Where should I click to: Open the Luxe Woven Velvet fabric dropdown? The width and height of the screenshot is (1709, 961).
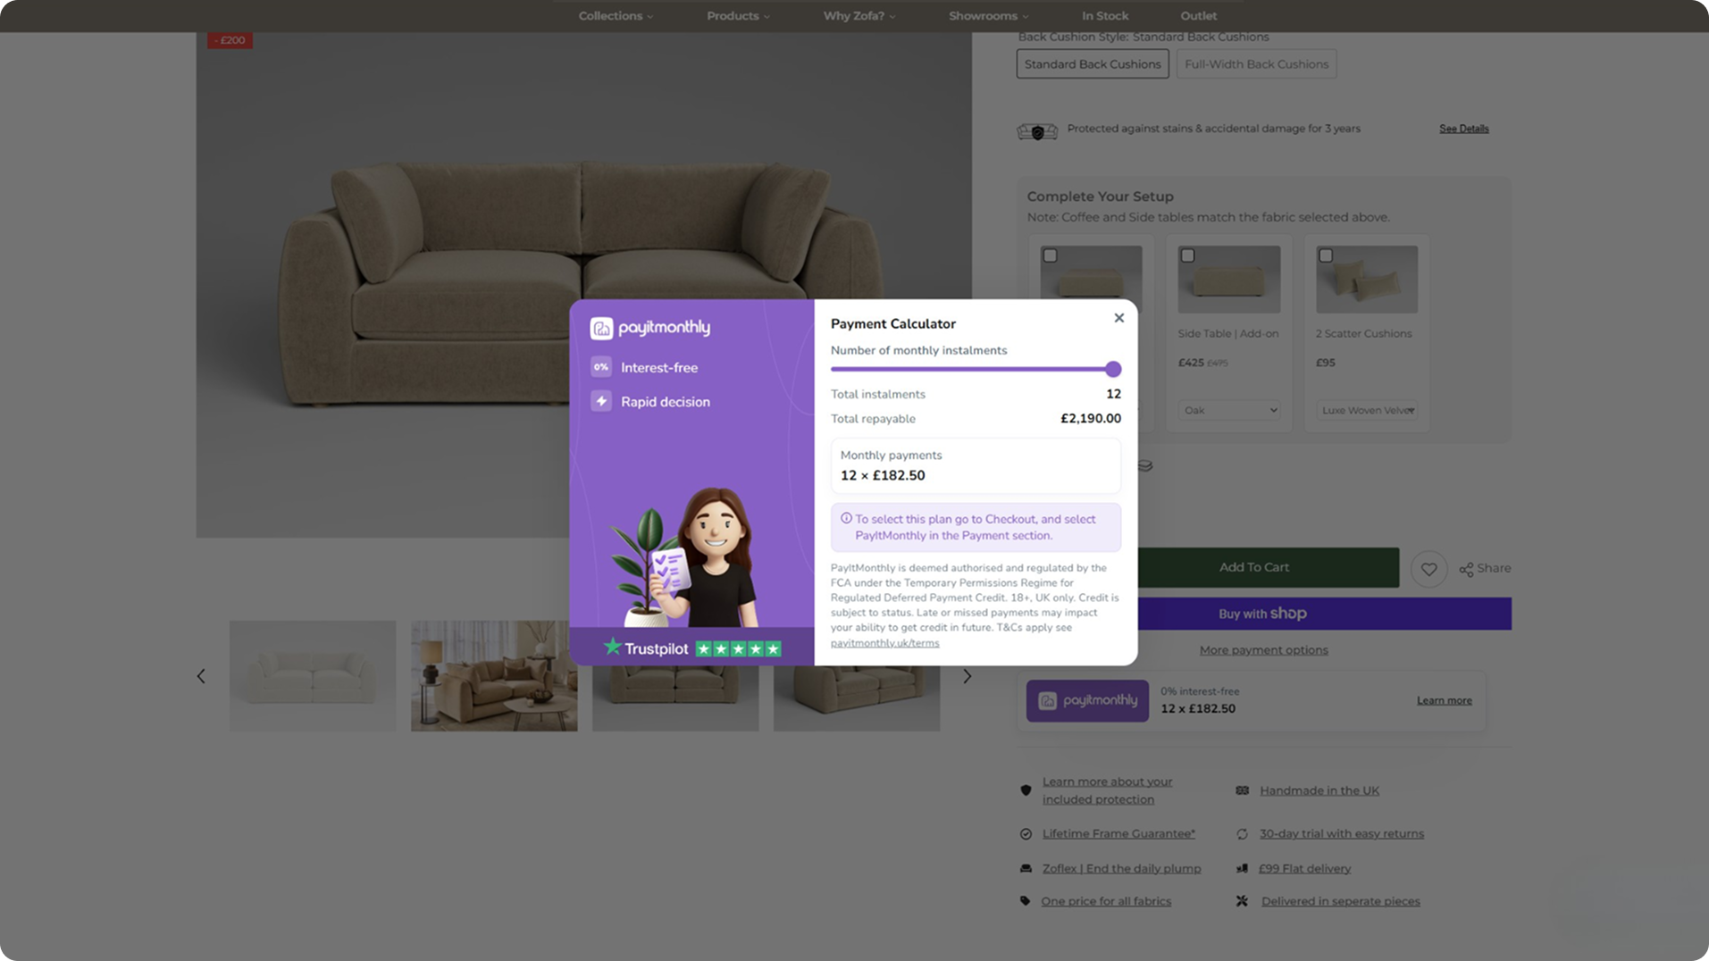point(1367,410)
